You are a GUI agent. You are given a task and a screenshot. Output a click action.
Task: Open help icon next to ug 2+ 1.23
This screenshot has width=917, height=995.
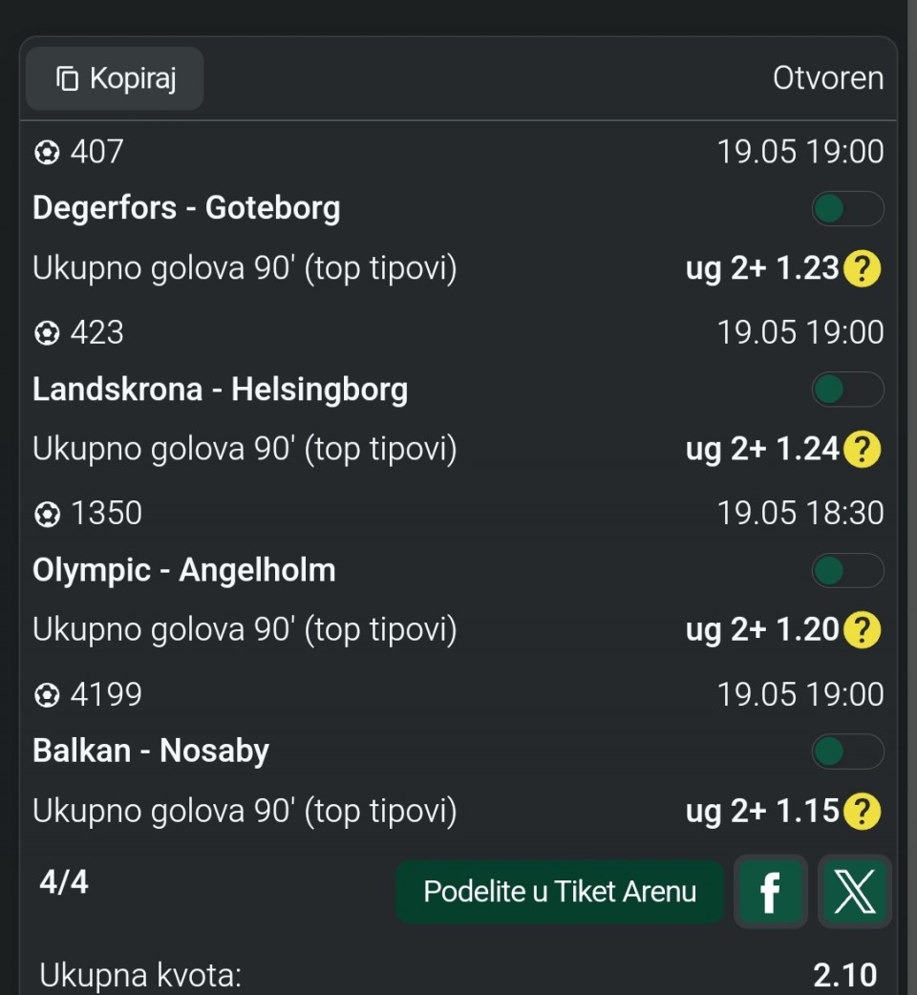[x=862, y=268]
